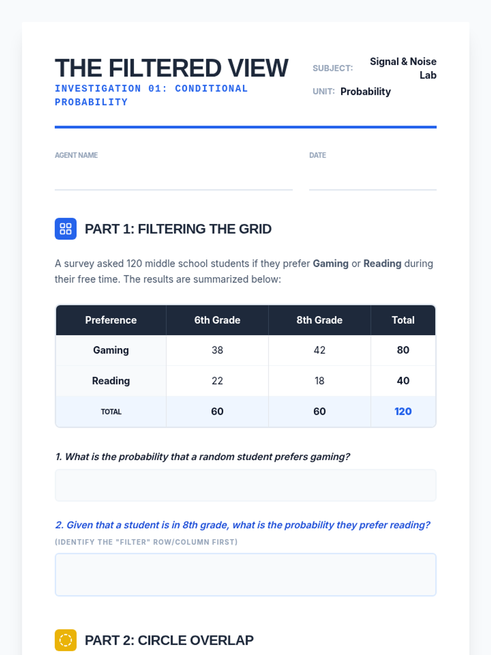Click the 8th Grade Gaming cell showing 42
The image size is (491, 655).
[320, 350]
